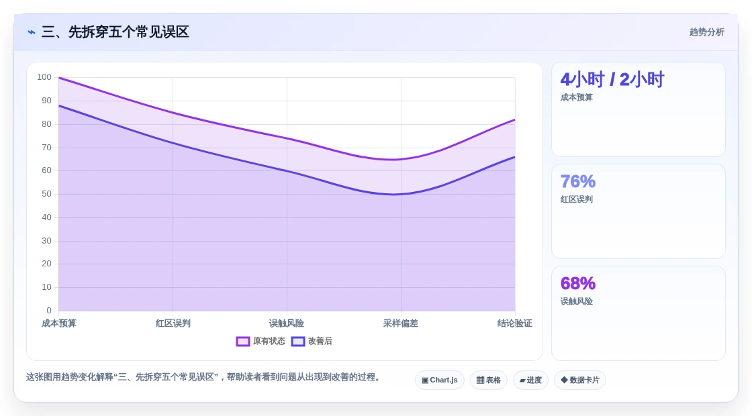Click the 0 y-axis tick label
Image resolution: width=752 pixels, height=416 pixels.
[x=49, y=311]
